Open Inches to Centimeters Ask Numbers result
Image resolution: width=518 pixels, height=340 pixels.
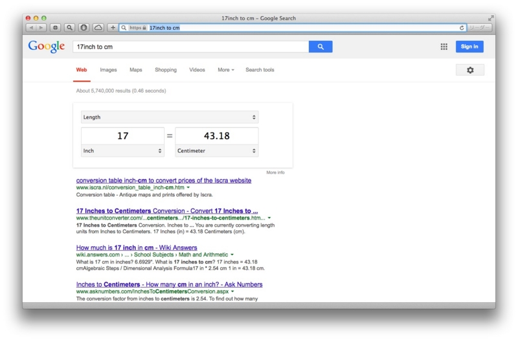click(x=170, y=284)
